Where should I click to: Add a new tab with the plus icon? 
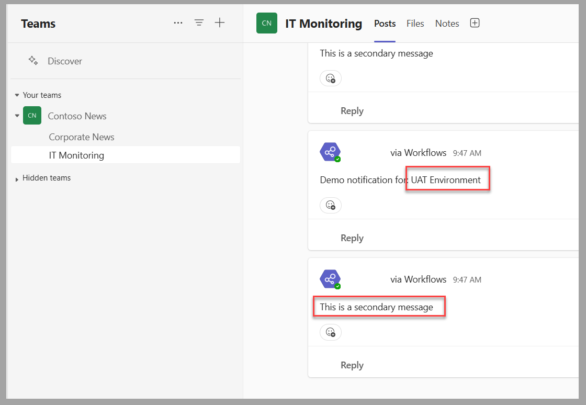475,22
